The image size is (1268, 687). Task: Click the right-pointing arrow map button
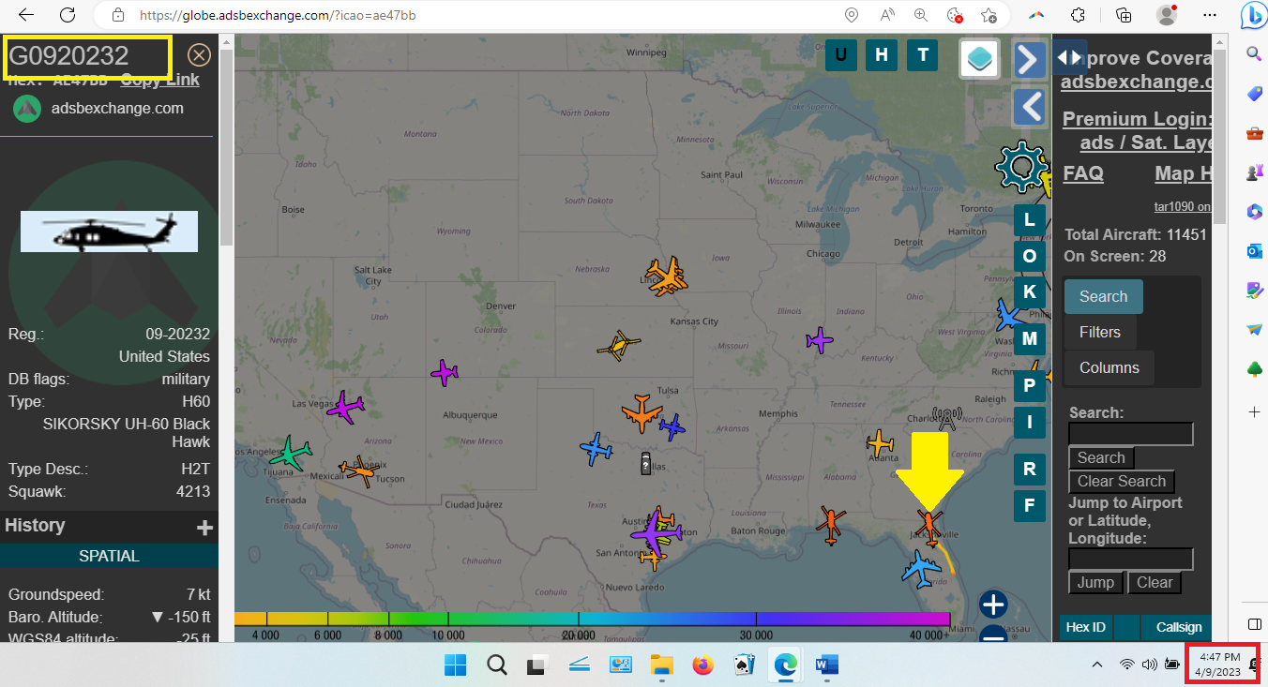pyautogui.click(x=1029, y=59)
